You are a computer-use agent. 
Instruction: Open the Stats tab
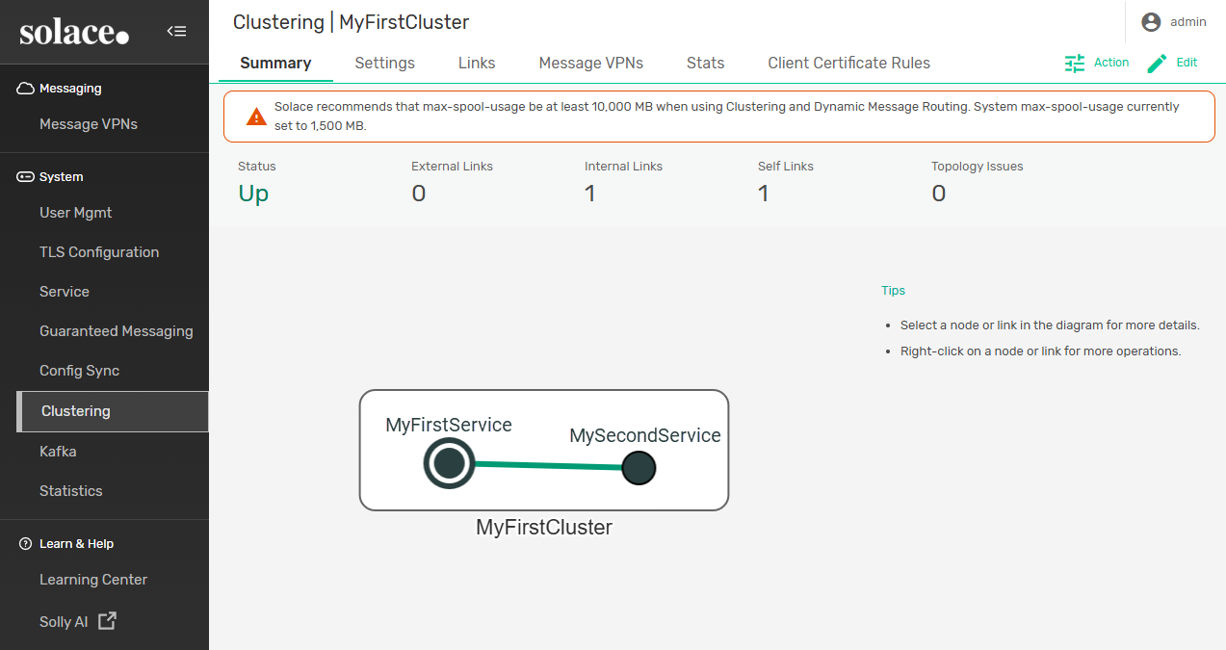point(705,63)
